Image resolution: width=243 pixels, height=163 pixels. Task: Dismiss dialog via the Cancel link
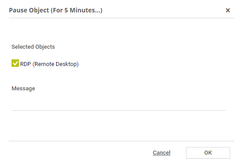tap(161, 153)
